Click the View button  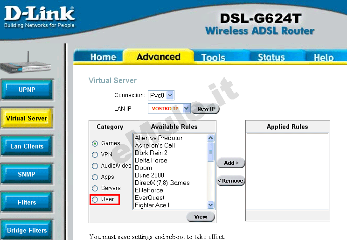201,217
